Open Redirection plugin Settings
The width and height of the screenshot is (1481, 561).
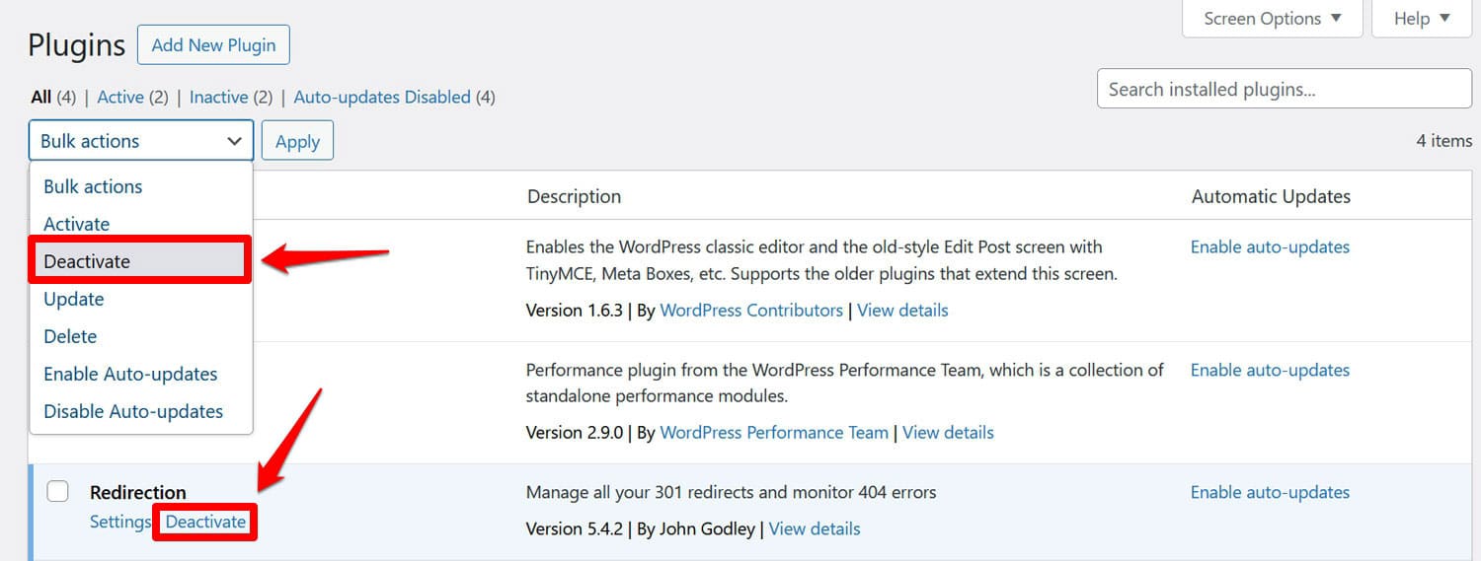(x=119, y=522)
